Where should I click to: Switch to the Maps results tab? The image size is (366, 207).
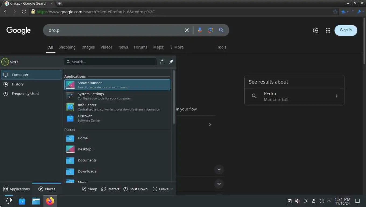158,47
